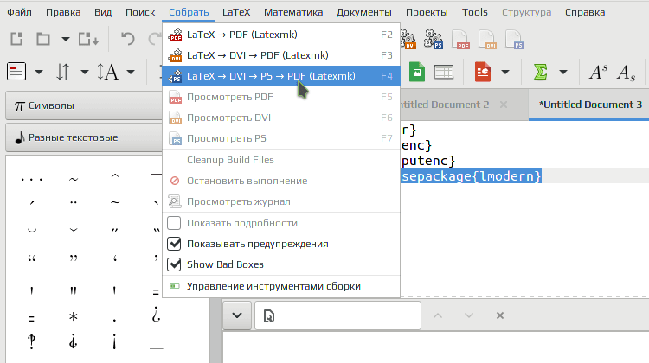Click the green insert image icon
Viewport: 649px width, 363px height.
tap(417, 72)
